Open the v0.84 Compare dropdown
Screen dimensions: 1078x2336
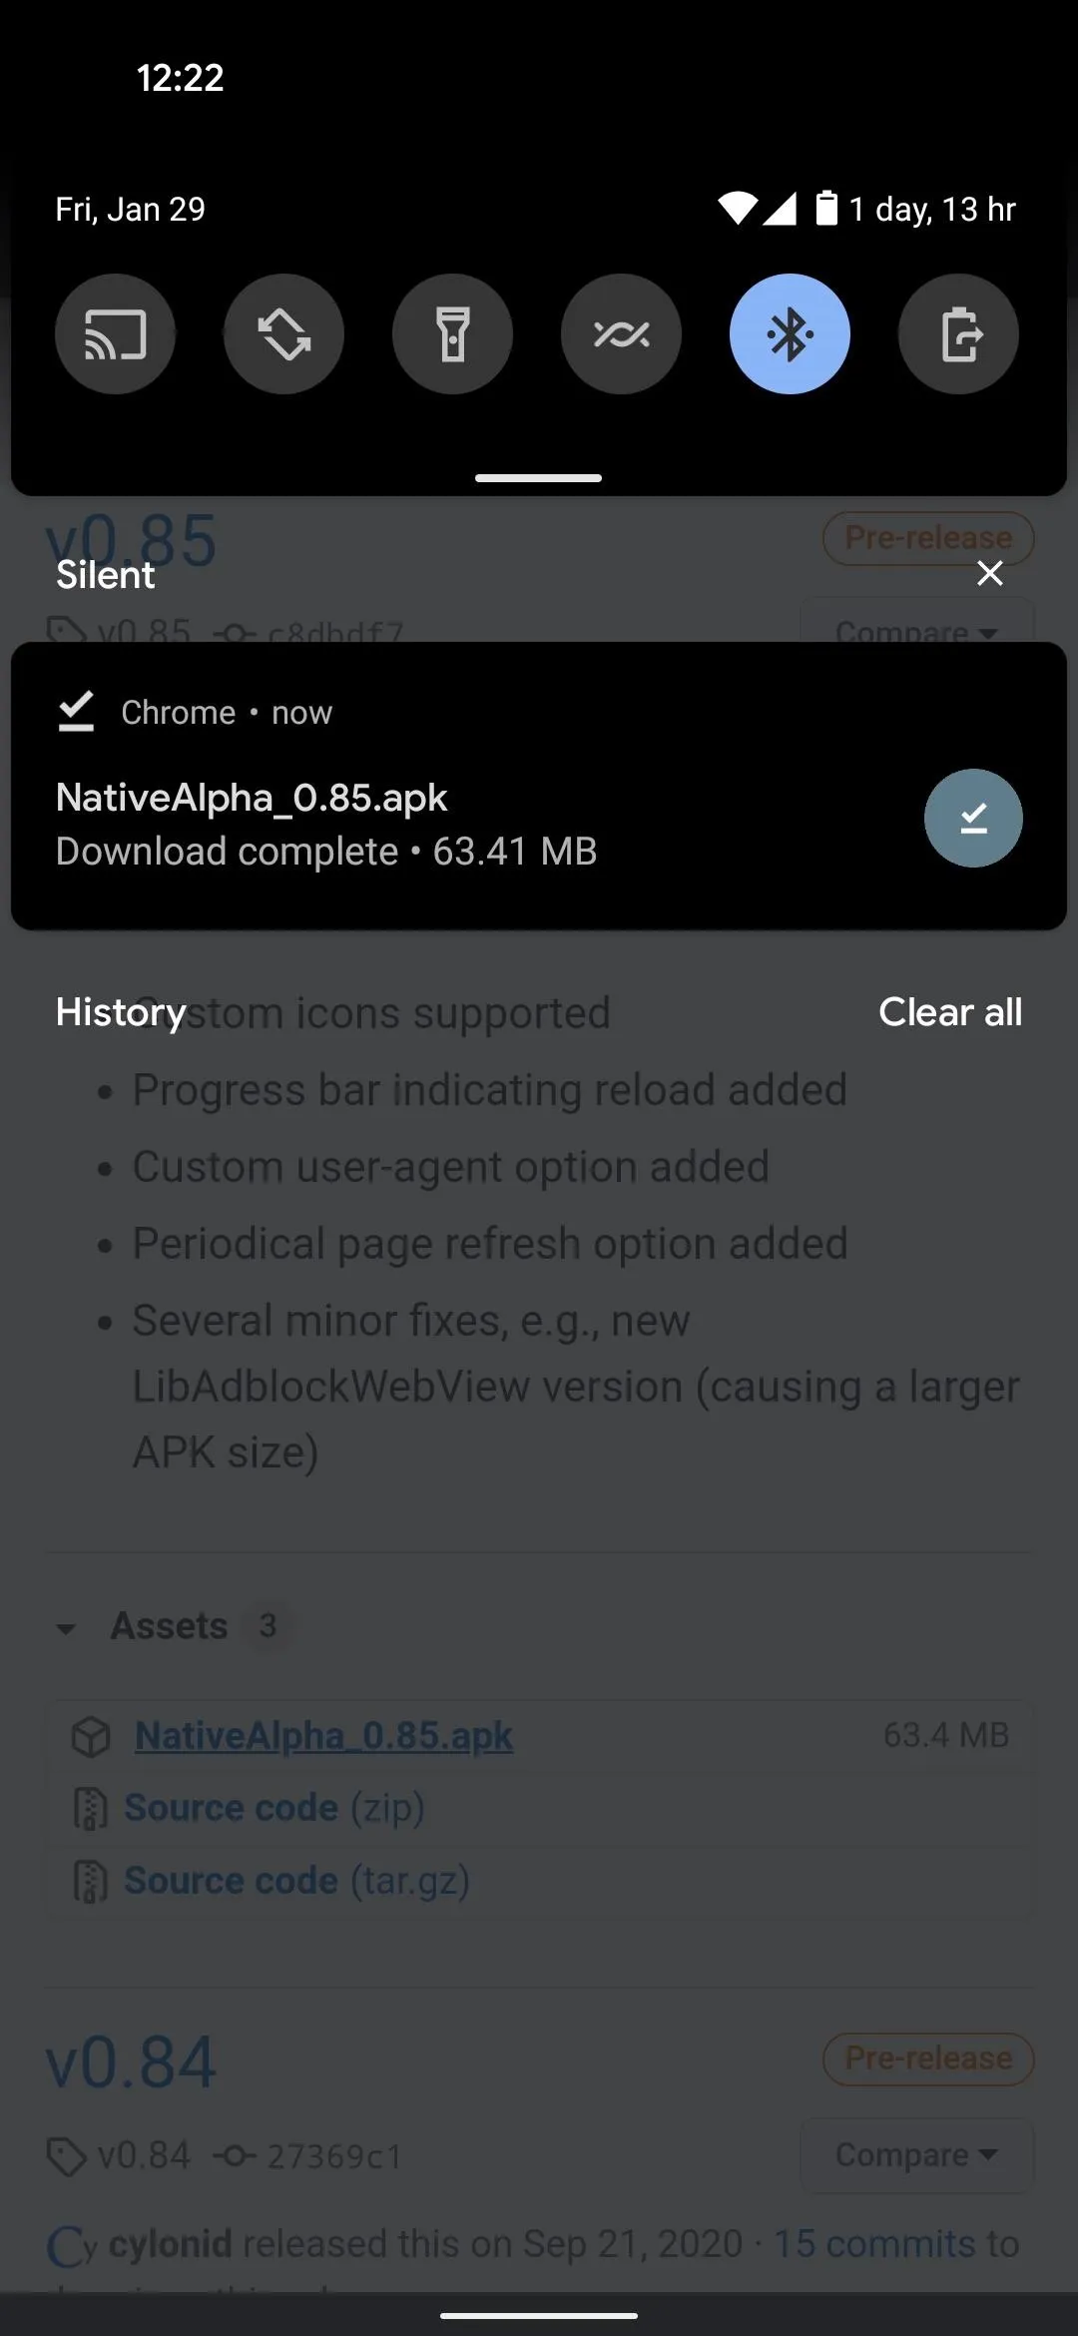917,2154
